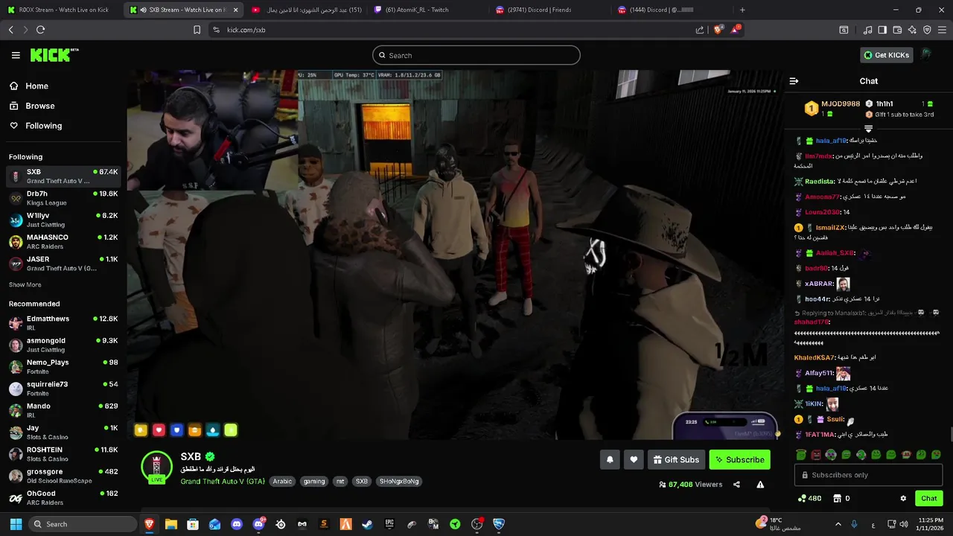Screen dimensions: 953x536
Task: Share page from the address bar
Action: pos(700,30)
